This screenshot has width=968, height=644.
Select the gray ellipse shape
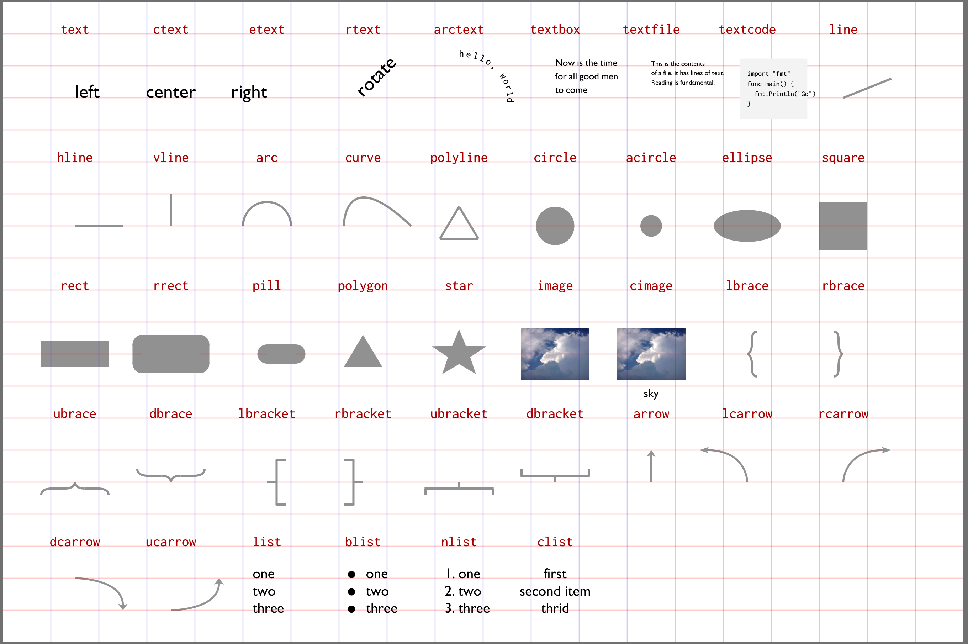click(x=747, y=226)
